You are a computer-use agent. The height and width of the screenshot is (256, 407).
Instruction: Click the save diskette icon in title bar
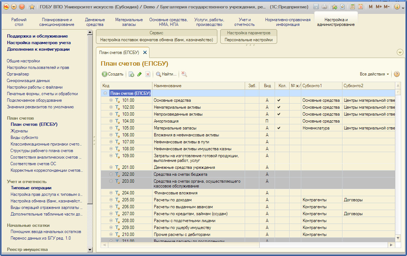(316, 7)
